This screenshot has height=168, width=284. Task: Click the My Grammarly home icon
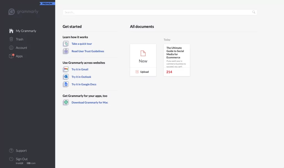coord(11,31)
